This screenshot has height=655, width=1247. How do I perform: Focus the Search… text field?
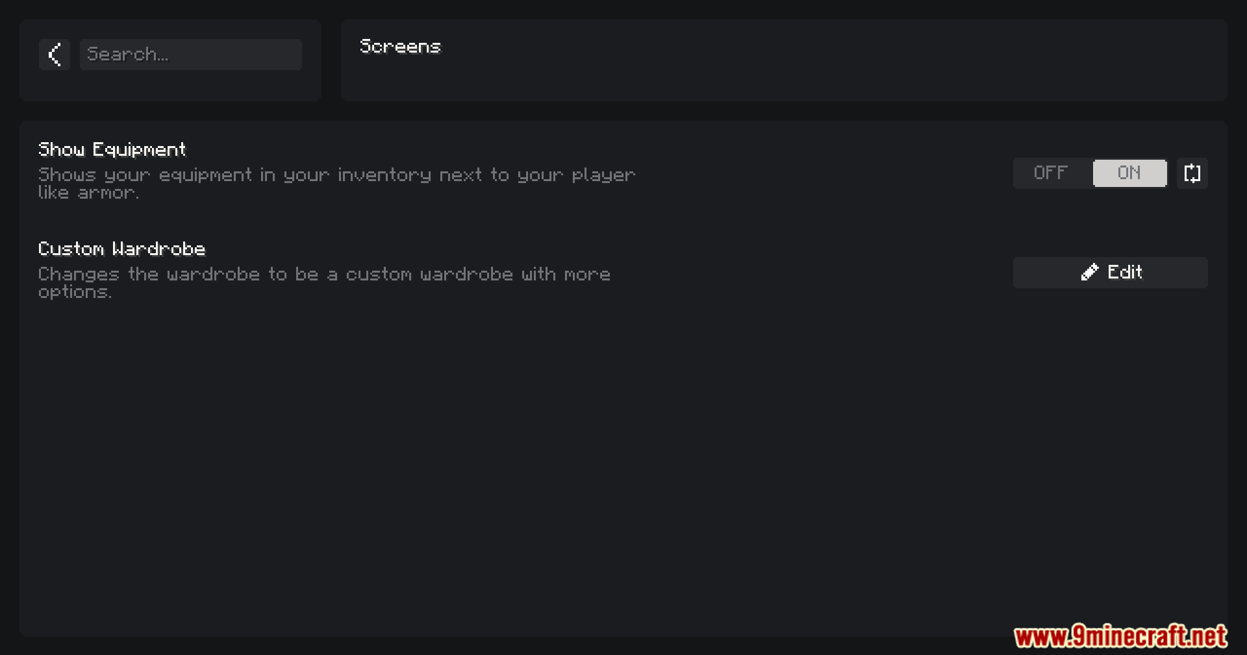(x=191, y=55)
